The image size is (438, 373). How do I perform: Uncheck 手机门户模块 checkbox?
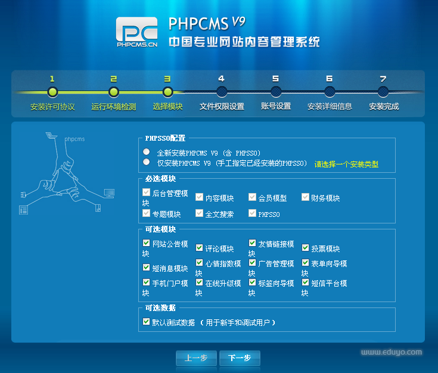(146, 282)
